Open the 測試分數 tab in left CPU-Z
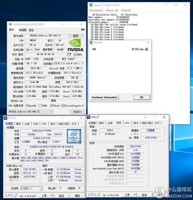The height and width of the screenshot is (200, 193). click(64, 124)
